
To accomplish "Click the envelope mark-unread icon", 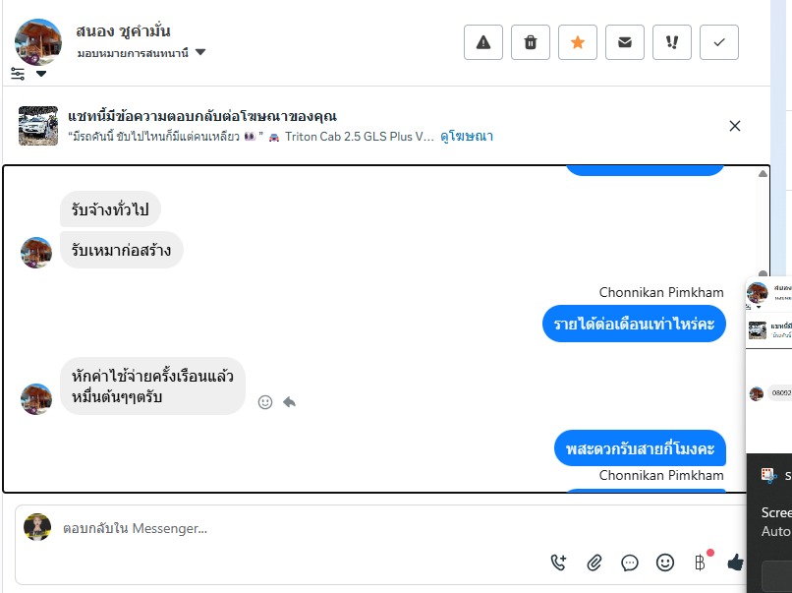I will [x=625, y=42].
